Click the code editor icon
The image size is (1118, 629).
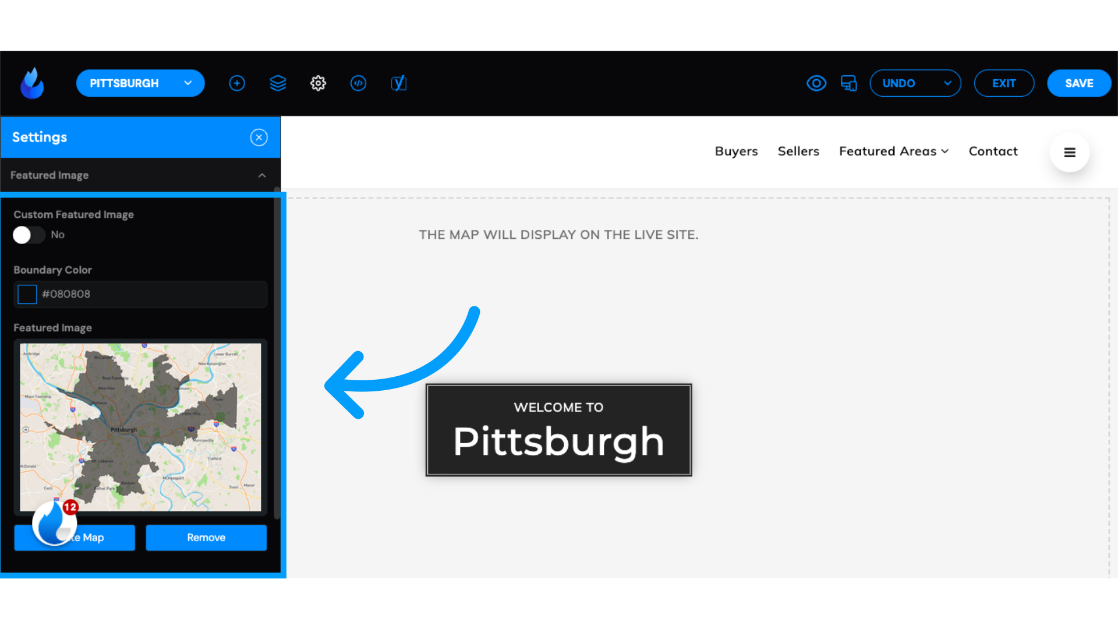point(358,83)
